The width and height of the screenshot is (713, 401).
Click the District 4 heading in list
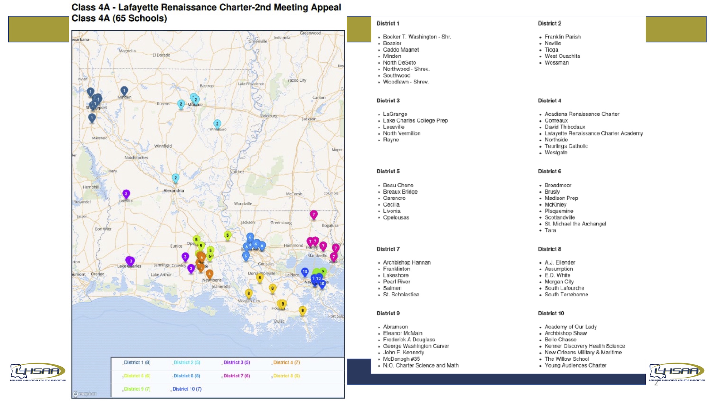549,101
